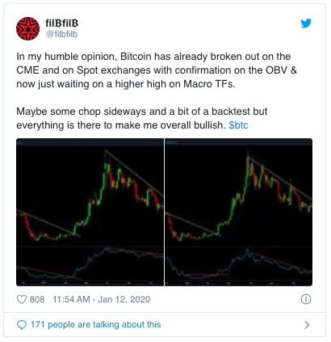The height and width of the screenshot is (342, 331).
Task: Click the 11:54 AM - Jan 12, 2020 timestamp
Action: 102,299
